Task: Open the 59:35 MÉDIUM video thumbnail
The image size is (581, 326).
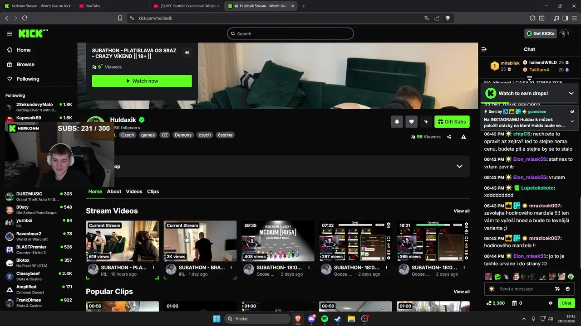Action: (278, 241)
